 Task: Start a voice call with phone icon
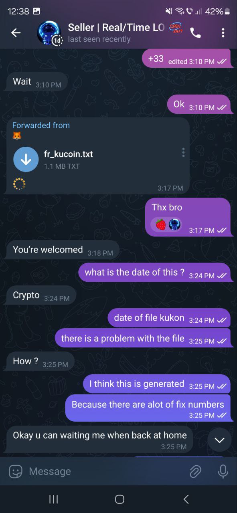click(195, 33)
